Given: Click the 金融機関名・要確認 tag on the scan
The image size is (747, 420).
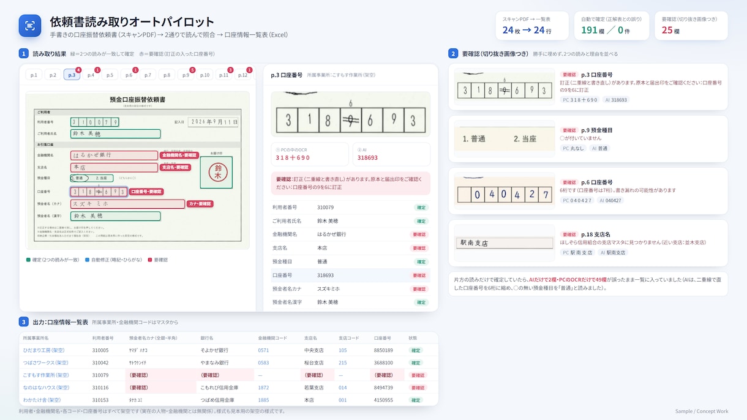Looking at the screenshot, I should pos(179,156).
